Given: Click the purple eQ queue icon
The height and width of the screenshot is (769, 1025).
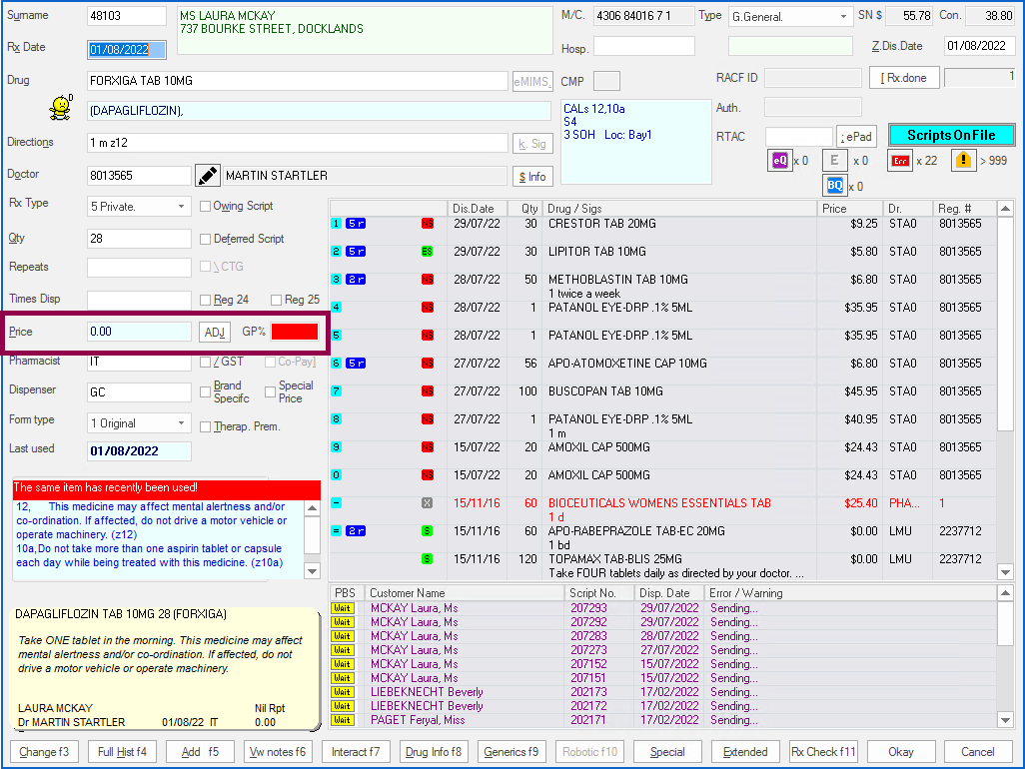Looking at the screenshot, I should (779, 160).
